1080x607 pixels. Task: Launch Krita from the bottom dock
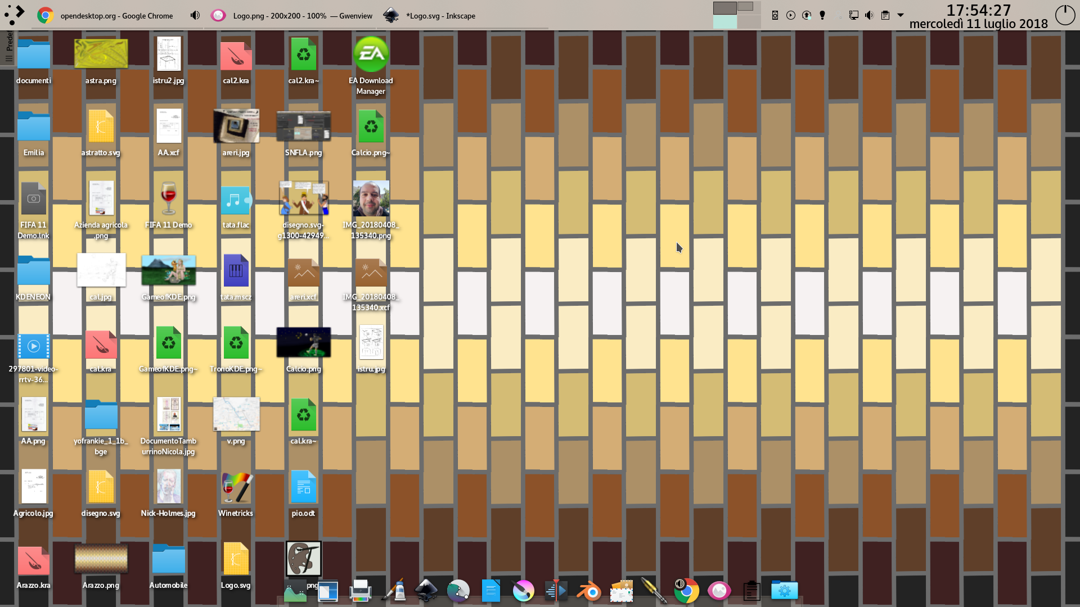tap(524, 591)
